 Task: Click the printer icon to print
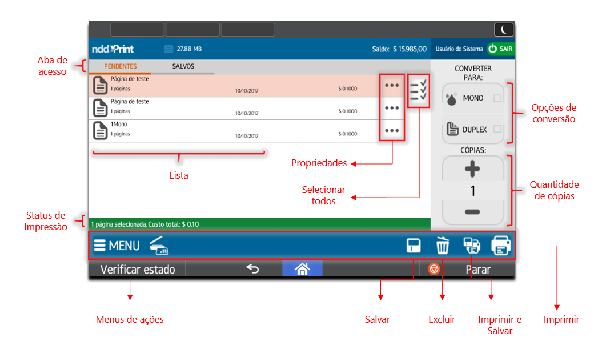coord(501,246)
